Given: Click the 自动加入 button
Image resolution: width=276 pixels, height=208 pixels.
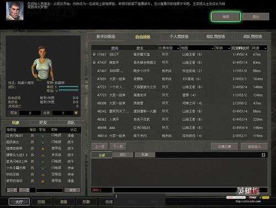Looking at the screenshot, I should [254, 147].
